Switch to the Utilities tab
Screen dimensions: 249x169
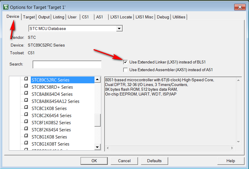tap(179, 17)
